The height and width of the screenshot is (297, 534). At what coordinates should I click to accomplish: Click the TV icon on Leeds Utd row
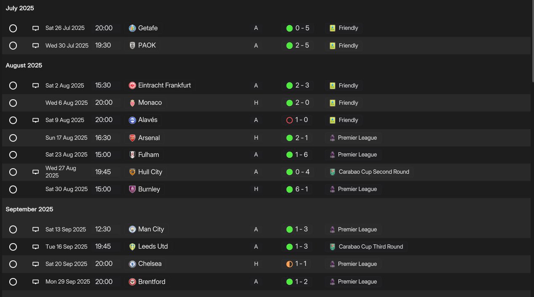pos(36,247)
